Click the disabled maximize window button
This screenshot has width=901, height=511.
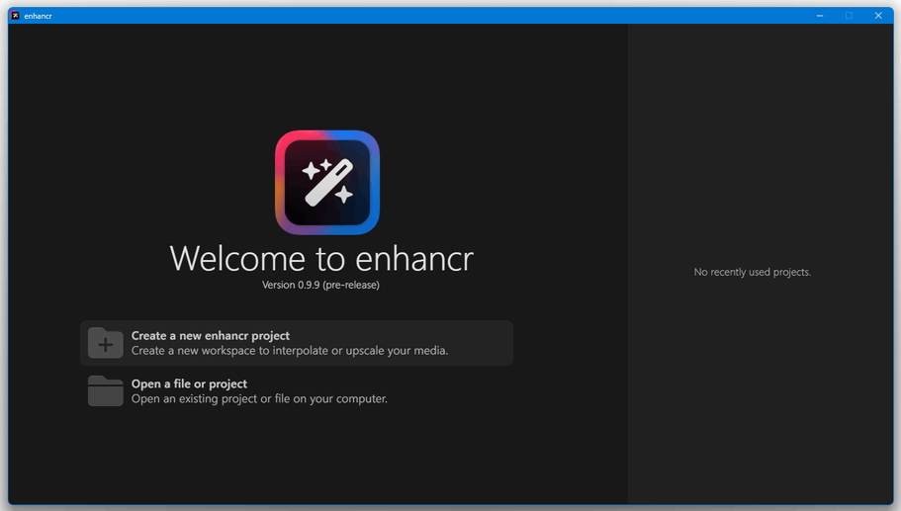pyautogui.click(x=849, y=16)
